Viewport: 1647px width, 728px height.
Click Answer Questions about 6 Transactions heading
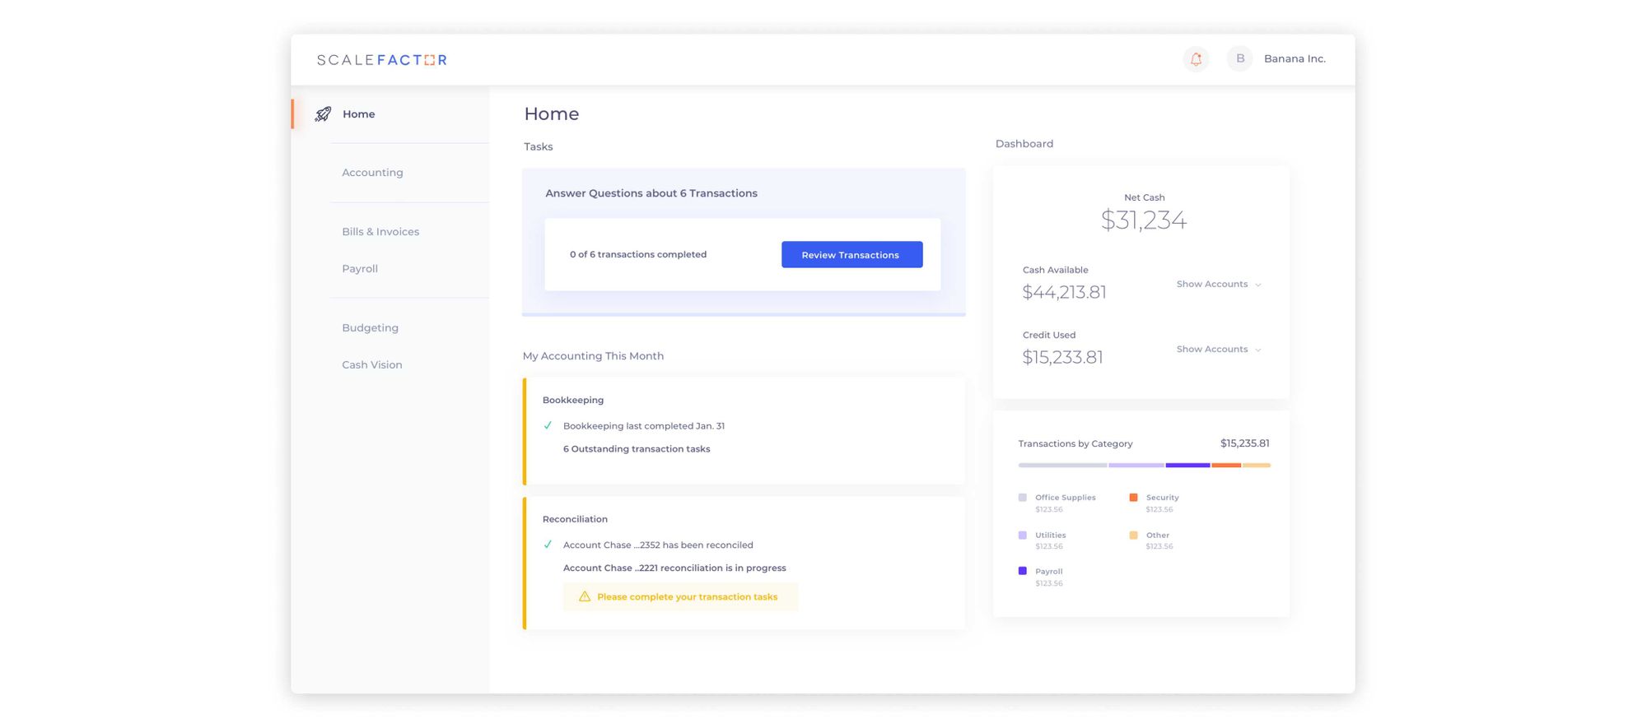[x=651, y=193]
